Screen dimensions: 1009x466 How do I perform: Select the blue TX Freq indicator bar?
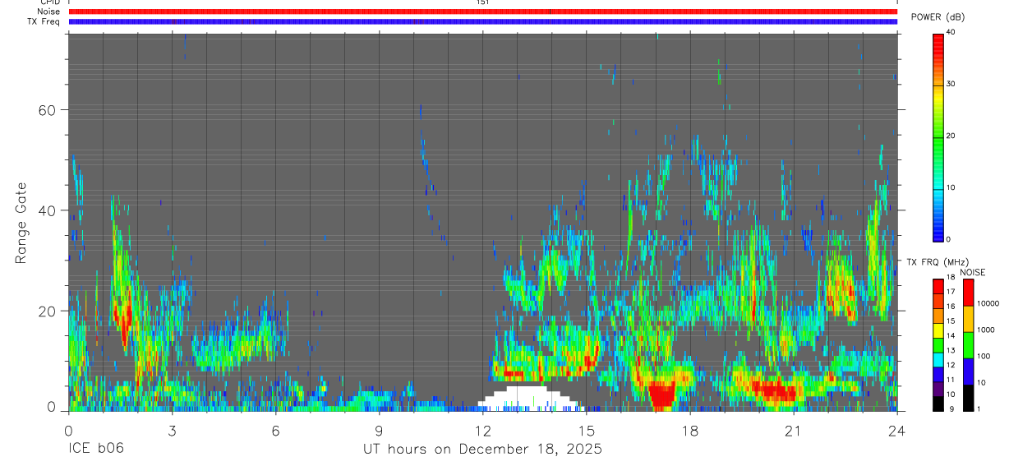point(483,21)
